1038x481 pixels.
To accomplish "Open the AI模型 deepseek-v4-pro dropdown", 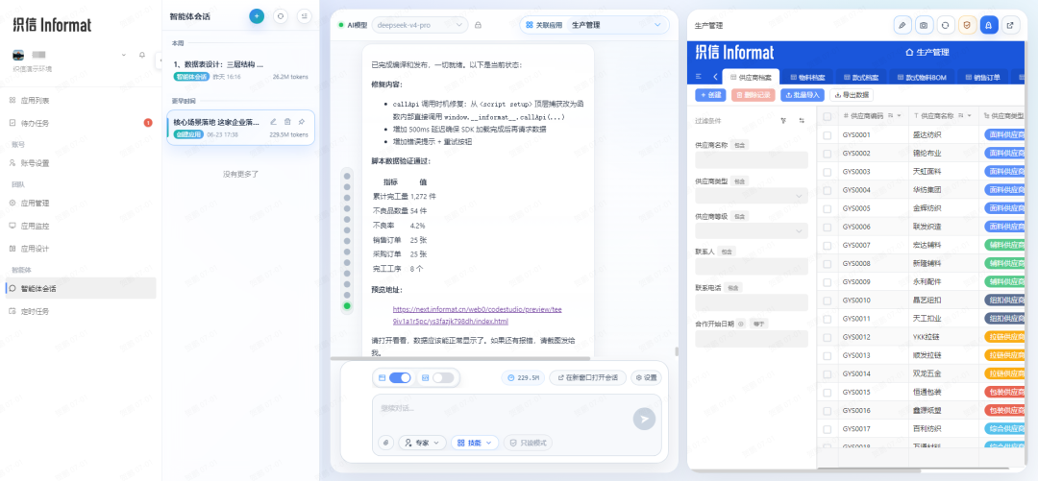I will coord(420,25).
